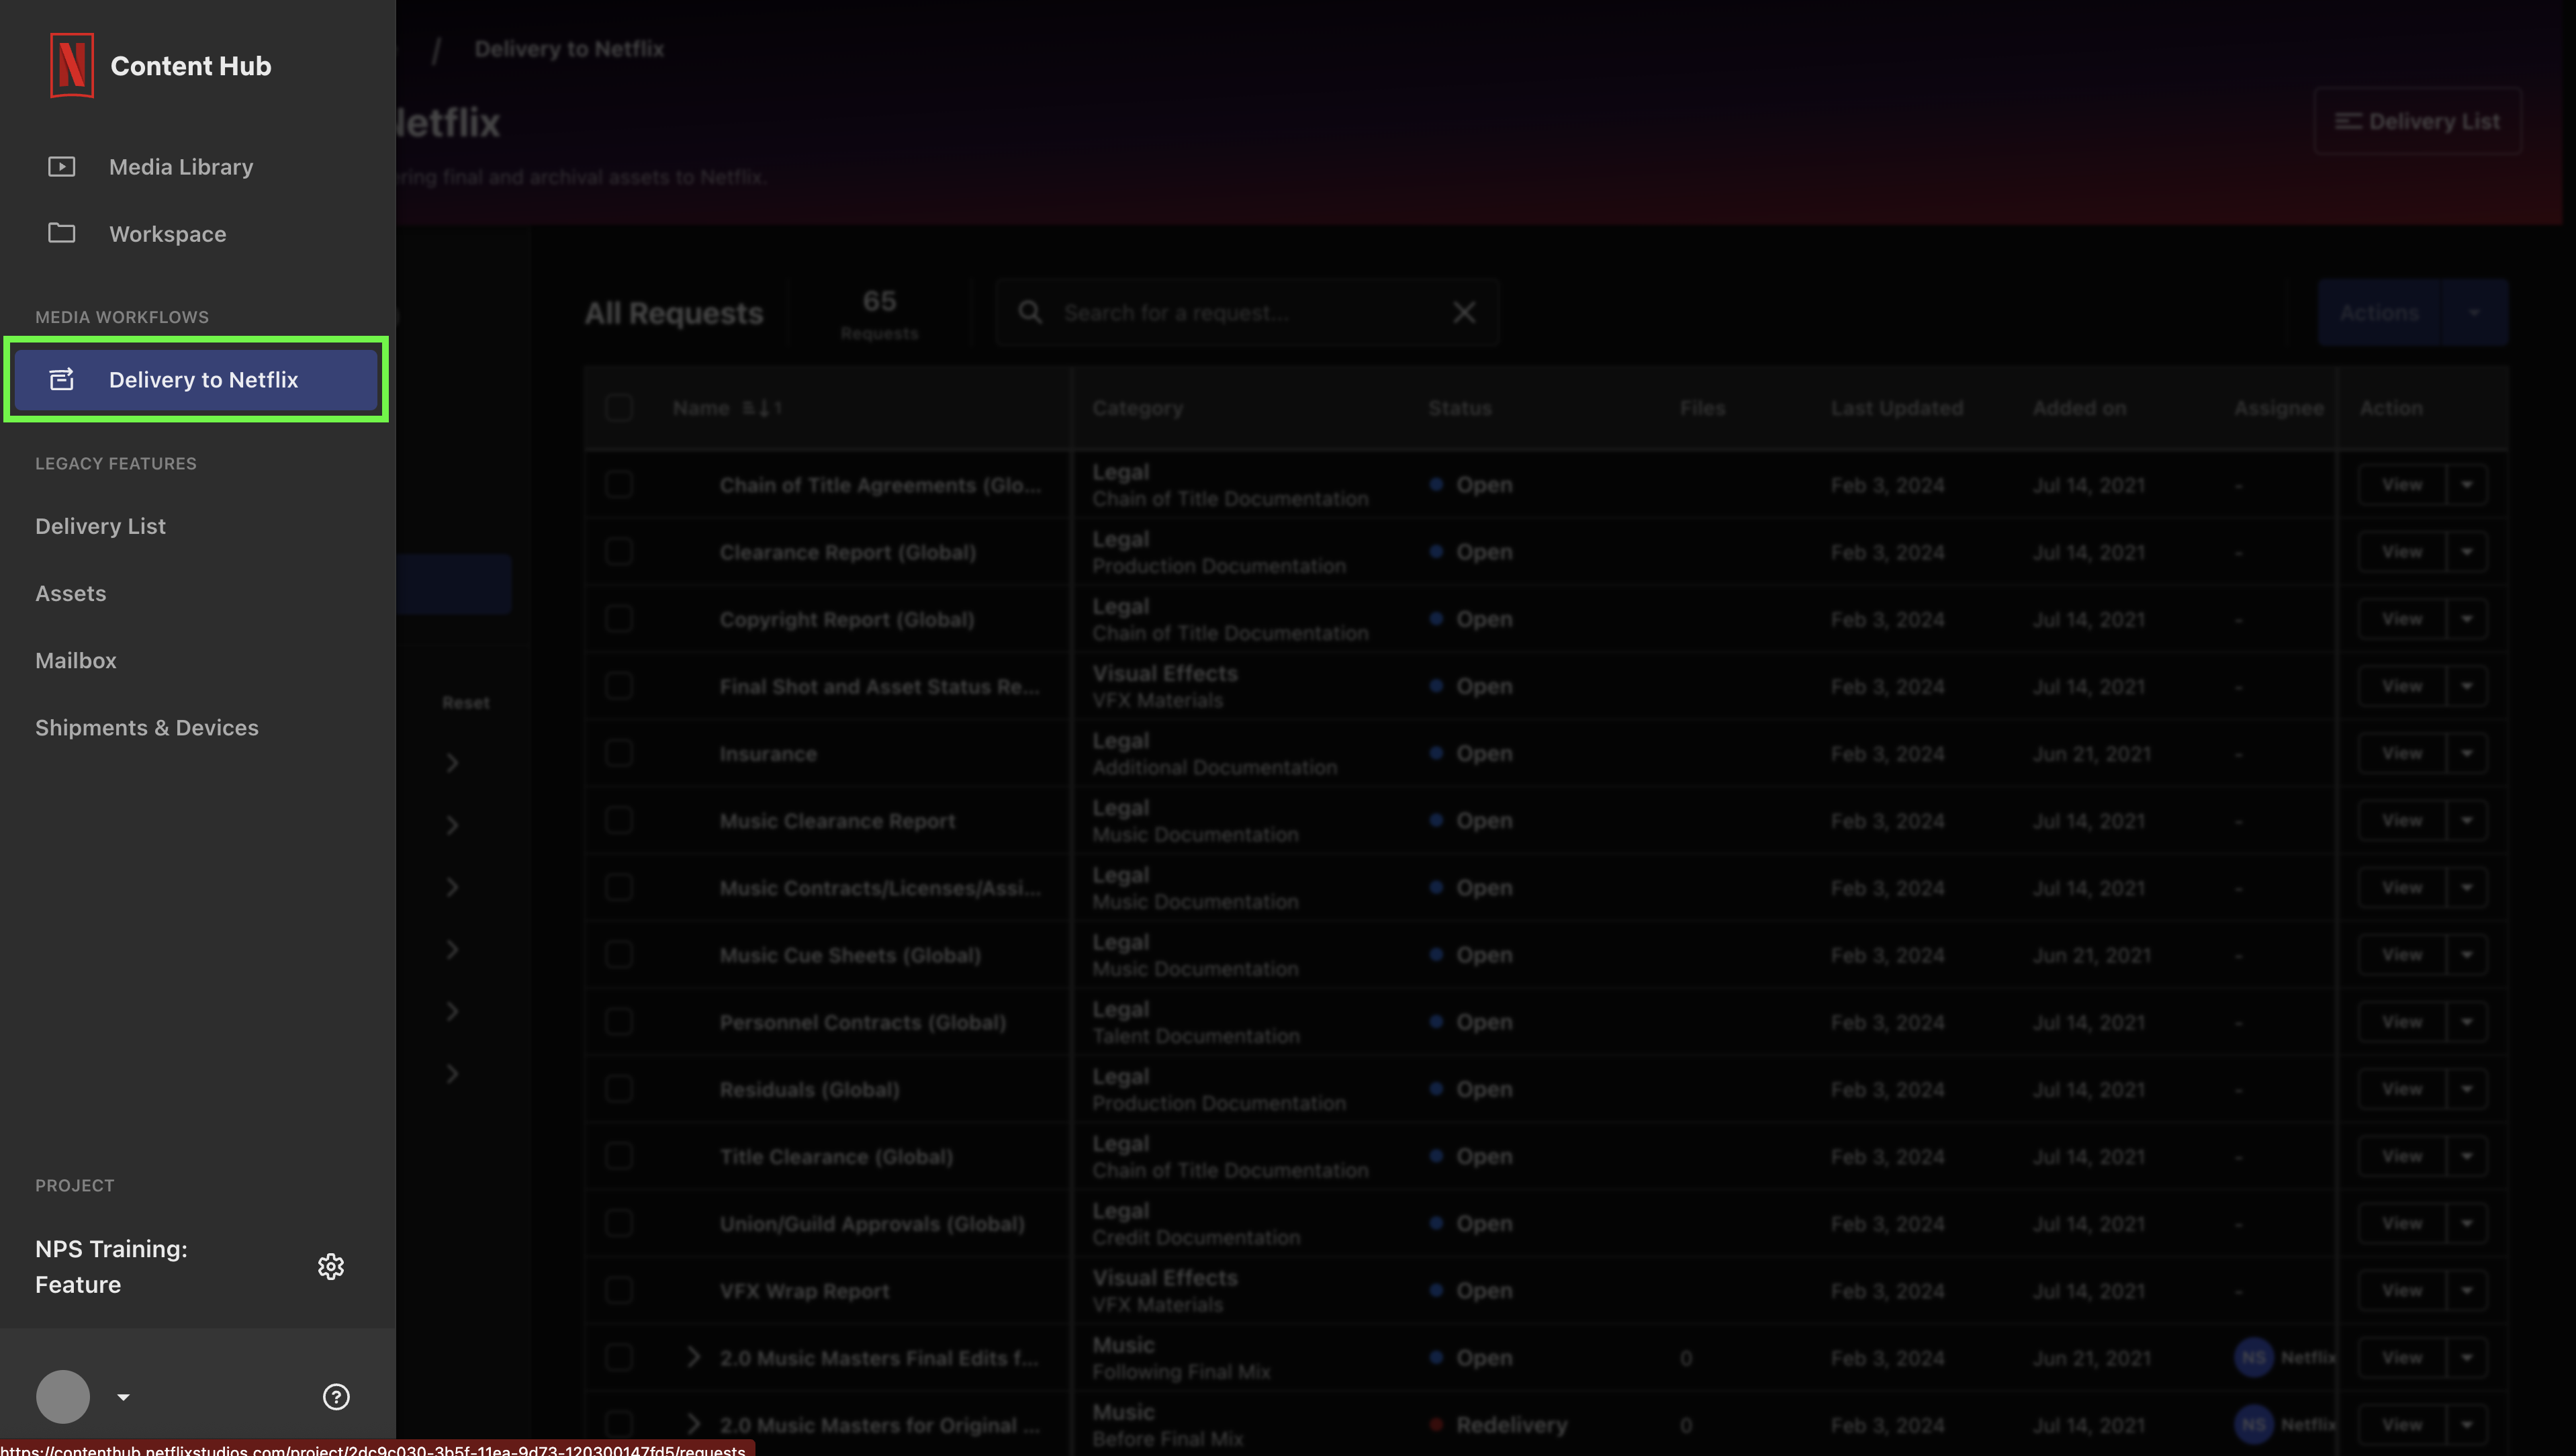
Task: Click the user avatar circle
Action: pyautogui.click(x=63, y=1397)
